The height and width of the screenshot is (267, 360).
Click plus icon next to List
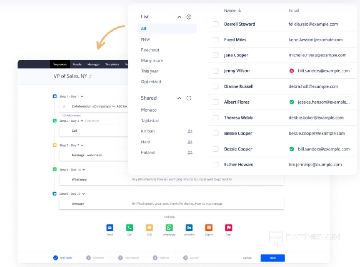point(189,17)
